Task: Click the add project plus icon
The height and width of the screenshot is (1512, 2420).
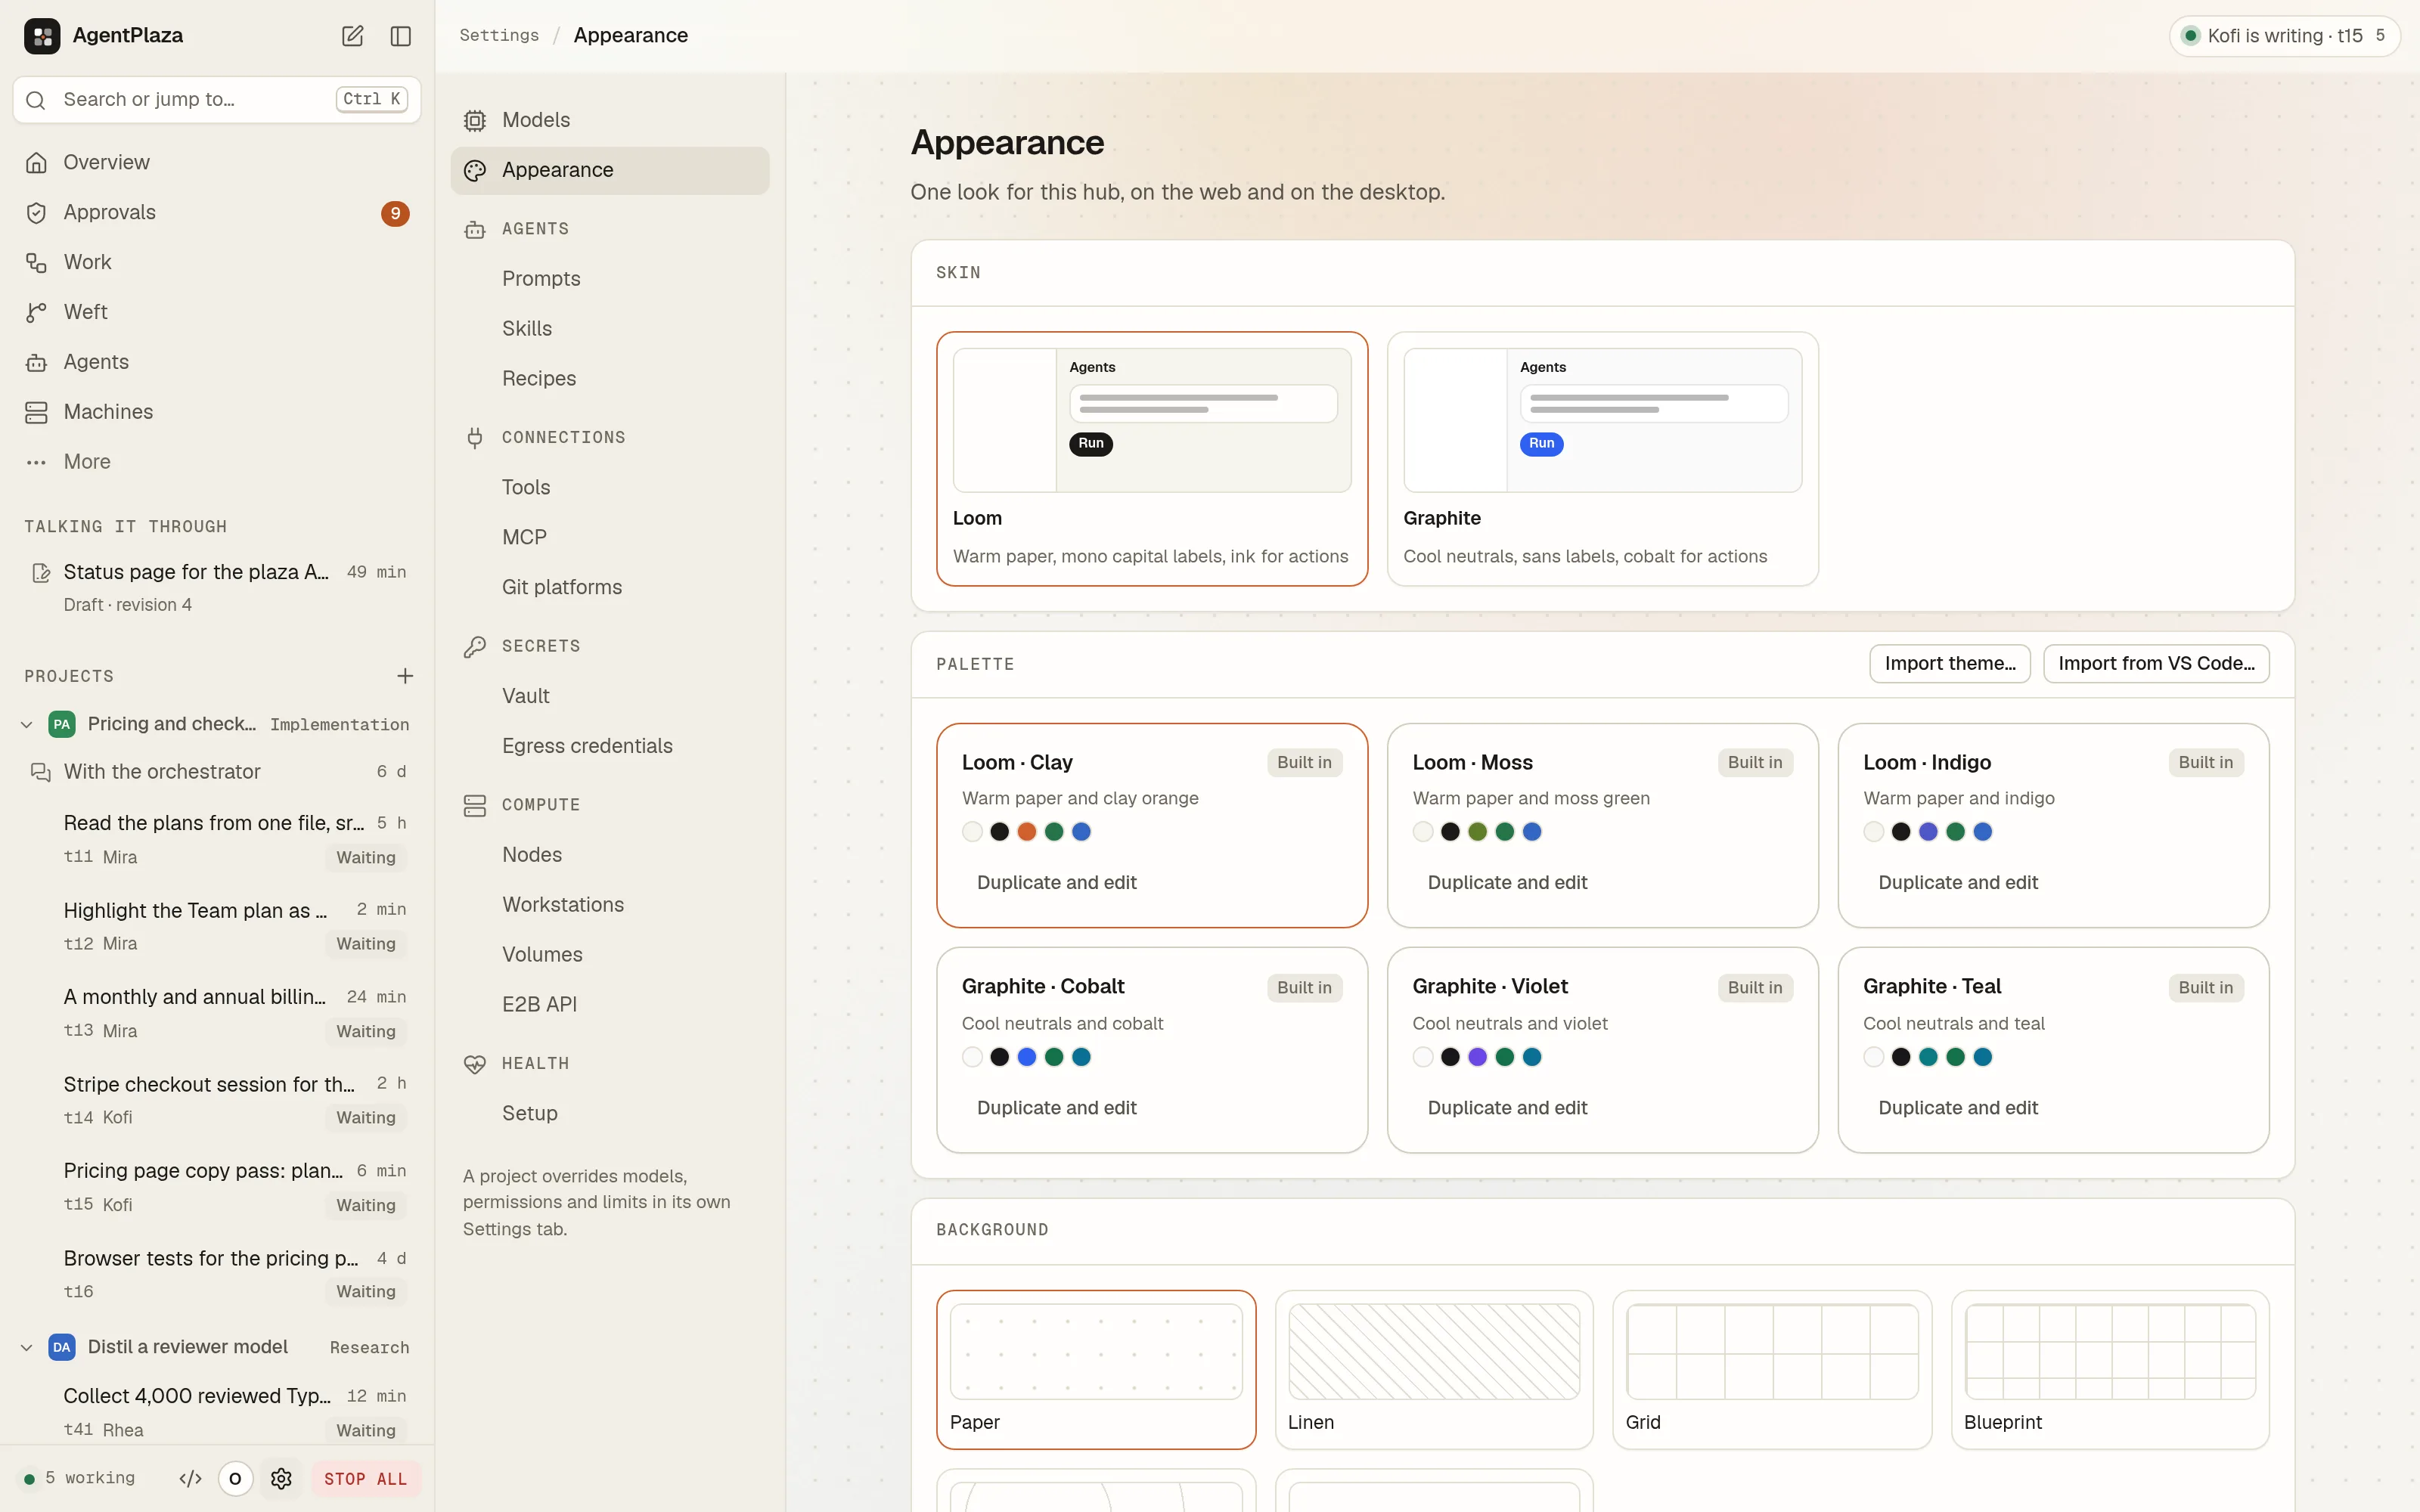Action: [x=405, y=676]
